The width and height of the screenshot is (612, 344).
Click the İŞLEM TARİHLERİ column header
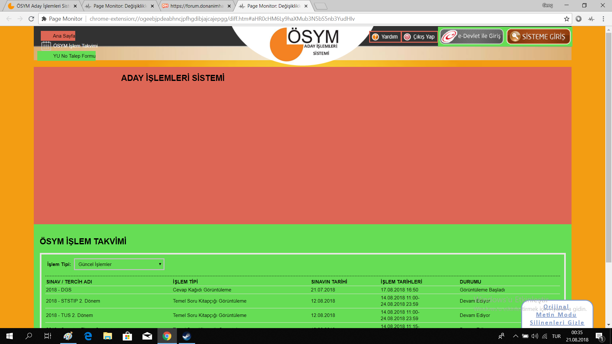point(401,282)
